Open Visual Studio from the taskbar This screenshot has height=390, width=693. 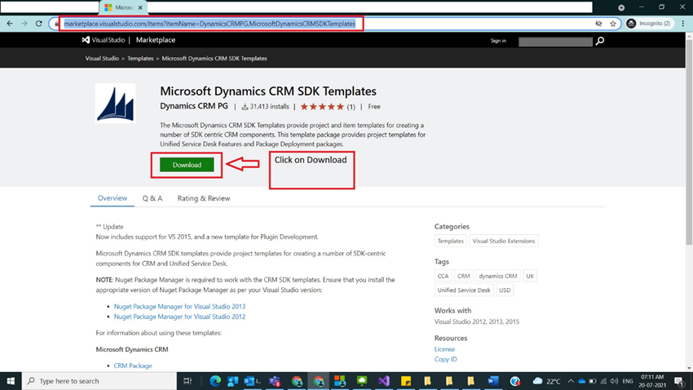click(384, 381)
